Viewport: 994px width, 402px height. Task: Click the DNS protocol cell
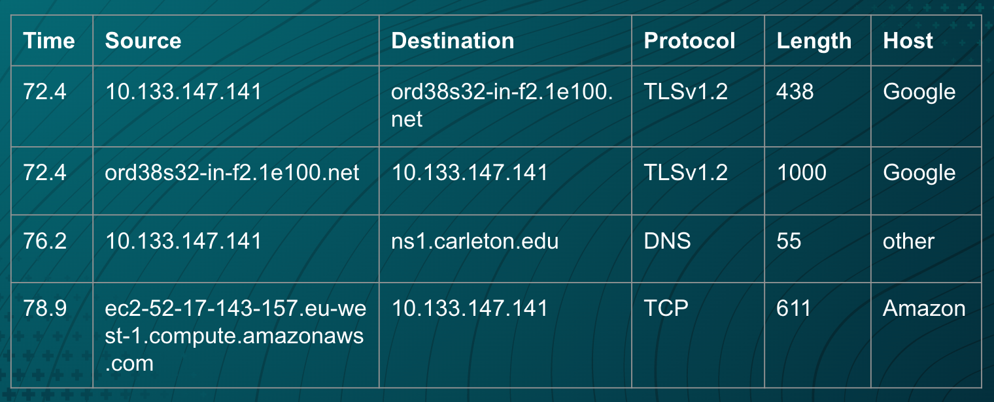coord(667,241)
